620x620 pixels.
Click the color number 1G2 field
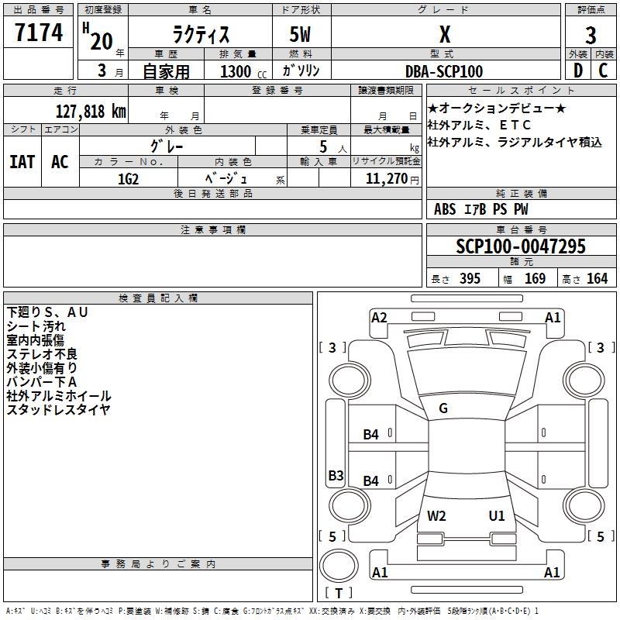click(129, 179)
